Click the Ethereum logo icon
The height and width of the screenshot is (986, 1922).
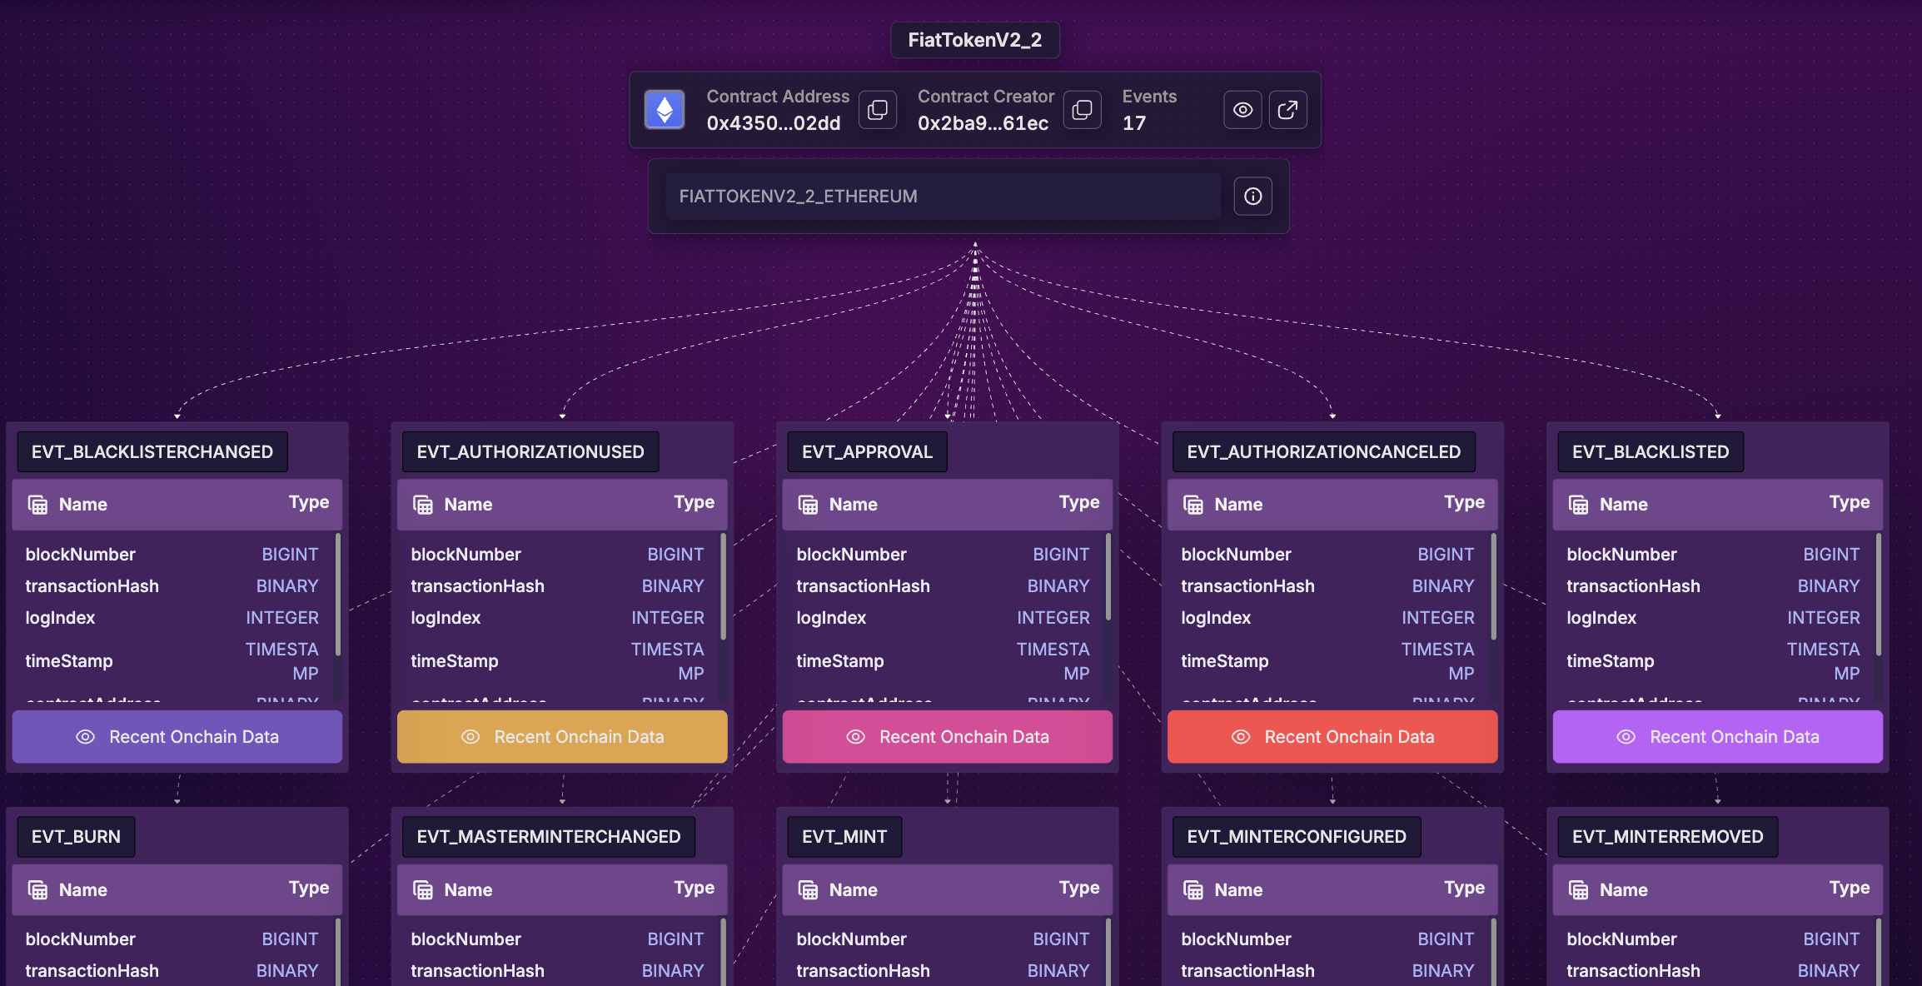(x=665, y=110)
